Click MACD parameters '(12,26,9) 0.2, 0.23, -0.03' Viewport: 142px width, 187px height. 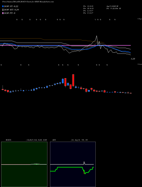[x=36, y=140]
